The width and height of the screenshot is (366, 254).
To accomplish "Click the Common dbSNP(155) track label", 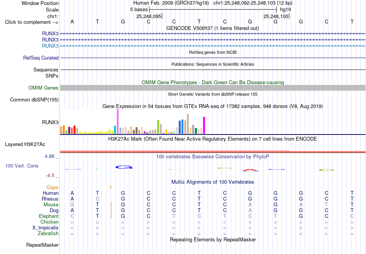I will (34, 100).
